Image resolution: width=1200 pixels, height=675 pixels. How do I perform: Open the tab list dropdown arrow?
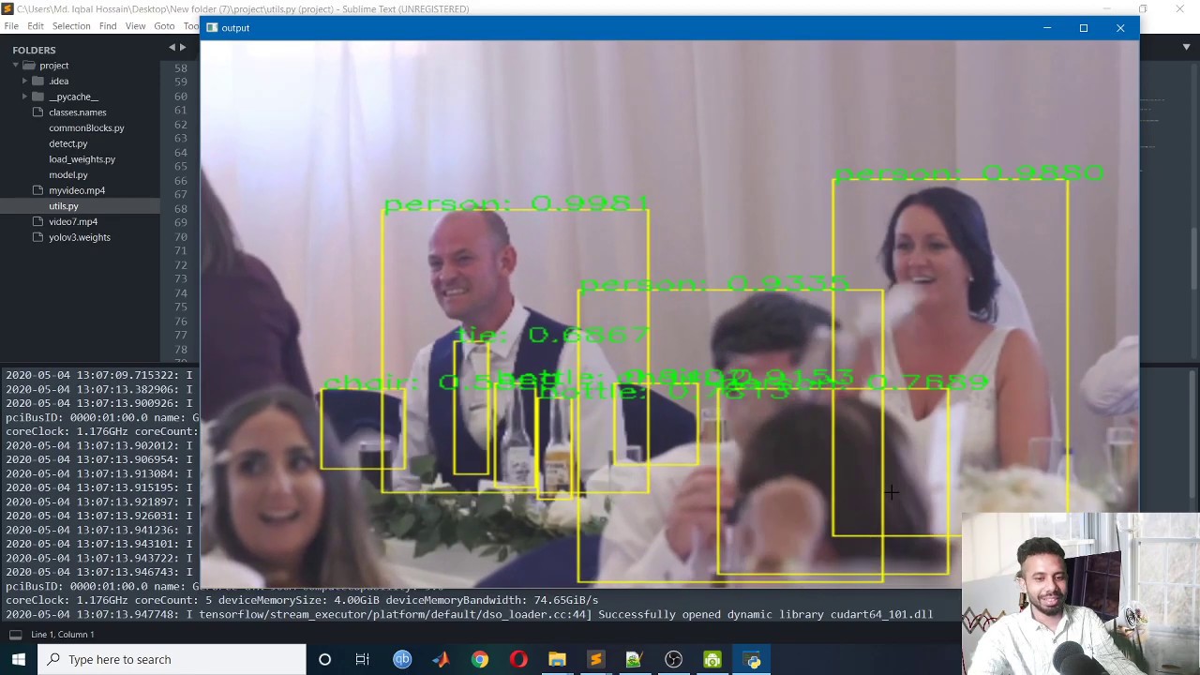click(x=1186, y=47)
